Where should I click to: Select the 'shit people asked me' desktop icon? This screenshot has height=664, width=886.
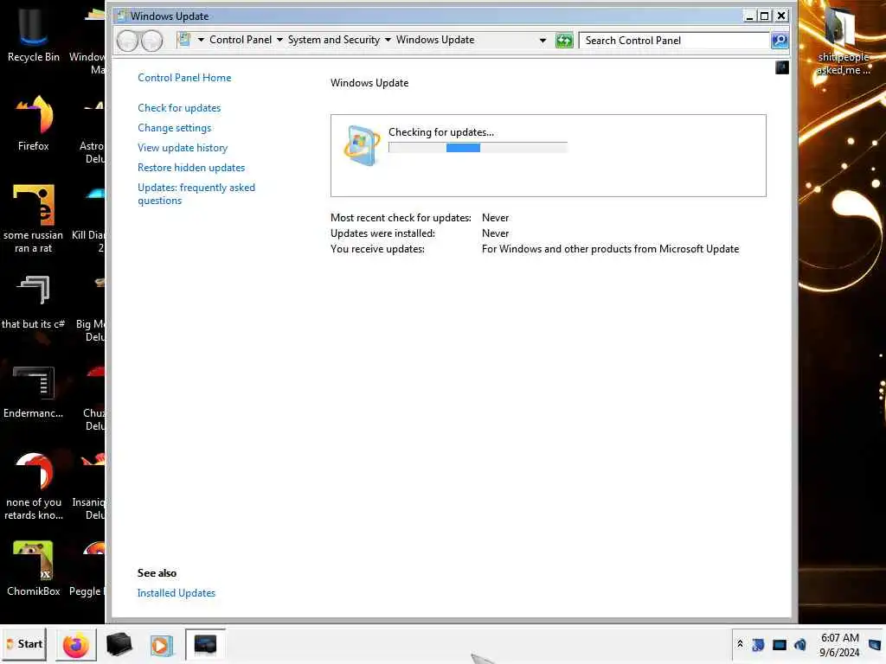(x=843, y=41)
